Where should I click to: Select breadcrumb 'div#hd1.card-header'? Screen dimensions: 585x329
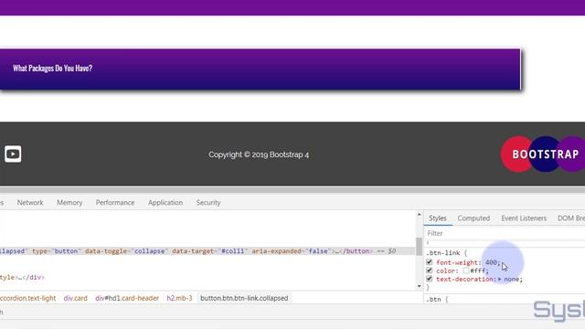(x=127, y=299)
